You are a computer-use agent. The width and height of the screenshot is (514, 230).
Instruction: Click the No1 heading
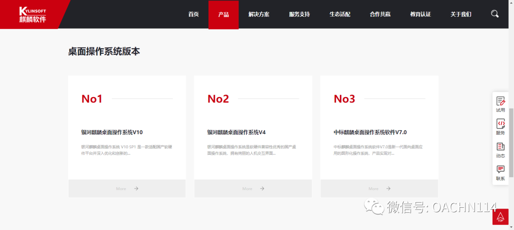pyautogui.click(x=92, y=99)
